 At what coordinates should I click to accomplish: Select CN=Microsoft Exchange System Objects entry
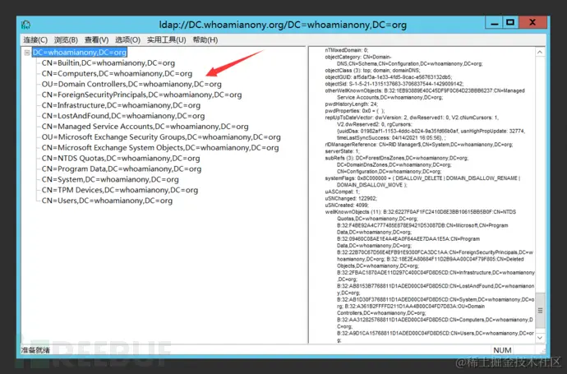[160, 148]
